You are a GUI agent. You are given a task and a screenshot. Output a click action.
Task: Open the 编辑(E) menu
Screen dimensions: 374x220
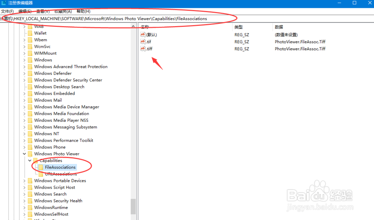(x=24, y=11)
